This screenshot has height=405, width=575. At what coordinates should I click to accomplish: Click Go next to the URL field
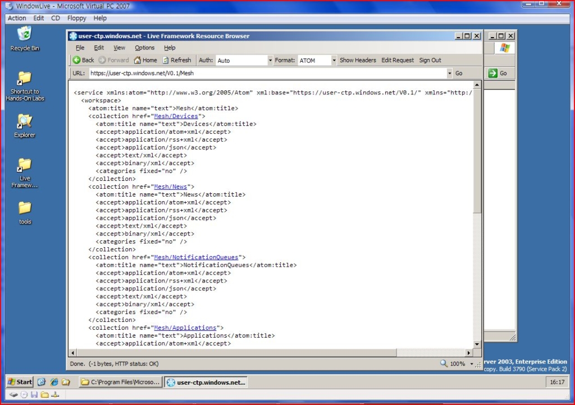(459, 74)
